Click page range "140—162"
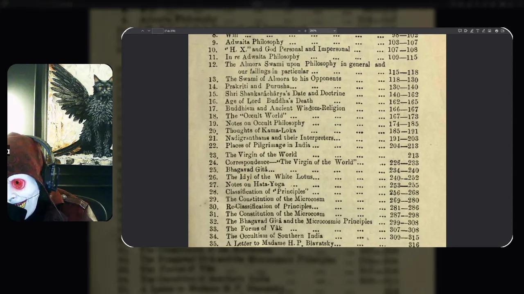The height and width of the screenshot is (294, 524). tap(403, 95)
